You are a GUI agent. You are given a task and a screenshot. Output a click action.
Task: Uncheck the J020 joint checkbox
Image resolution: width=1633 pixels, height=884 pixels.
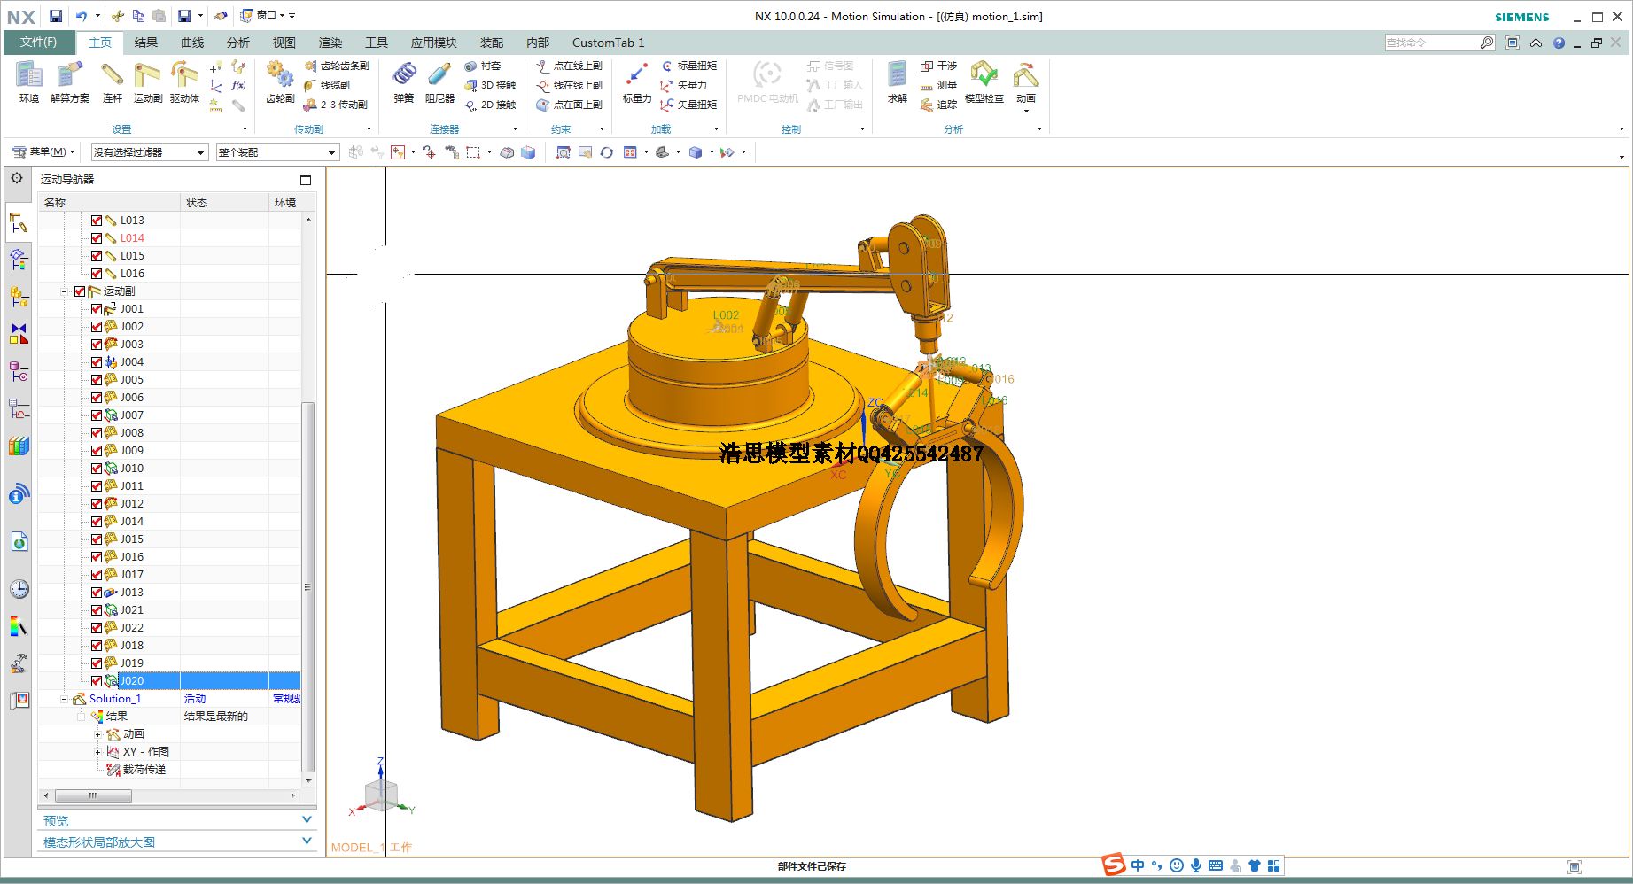click(97, 680)
